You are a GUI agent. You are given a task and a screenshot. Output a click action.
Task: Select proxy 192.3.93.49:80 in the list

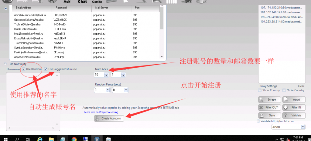tap(281, 17)
